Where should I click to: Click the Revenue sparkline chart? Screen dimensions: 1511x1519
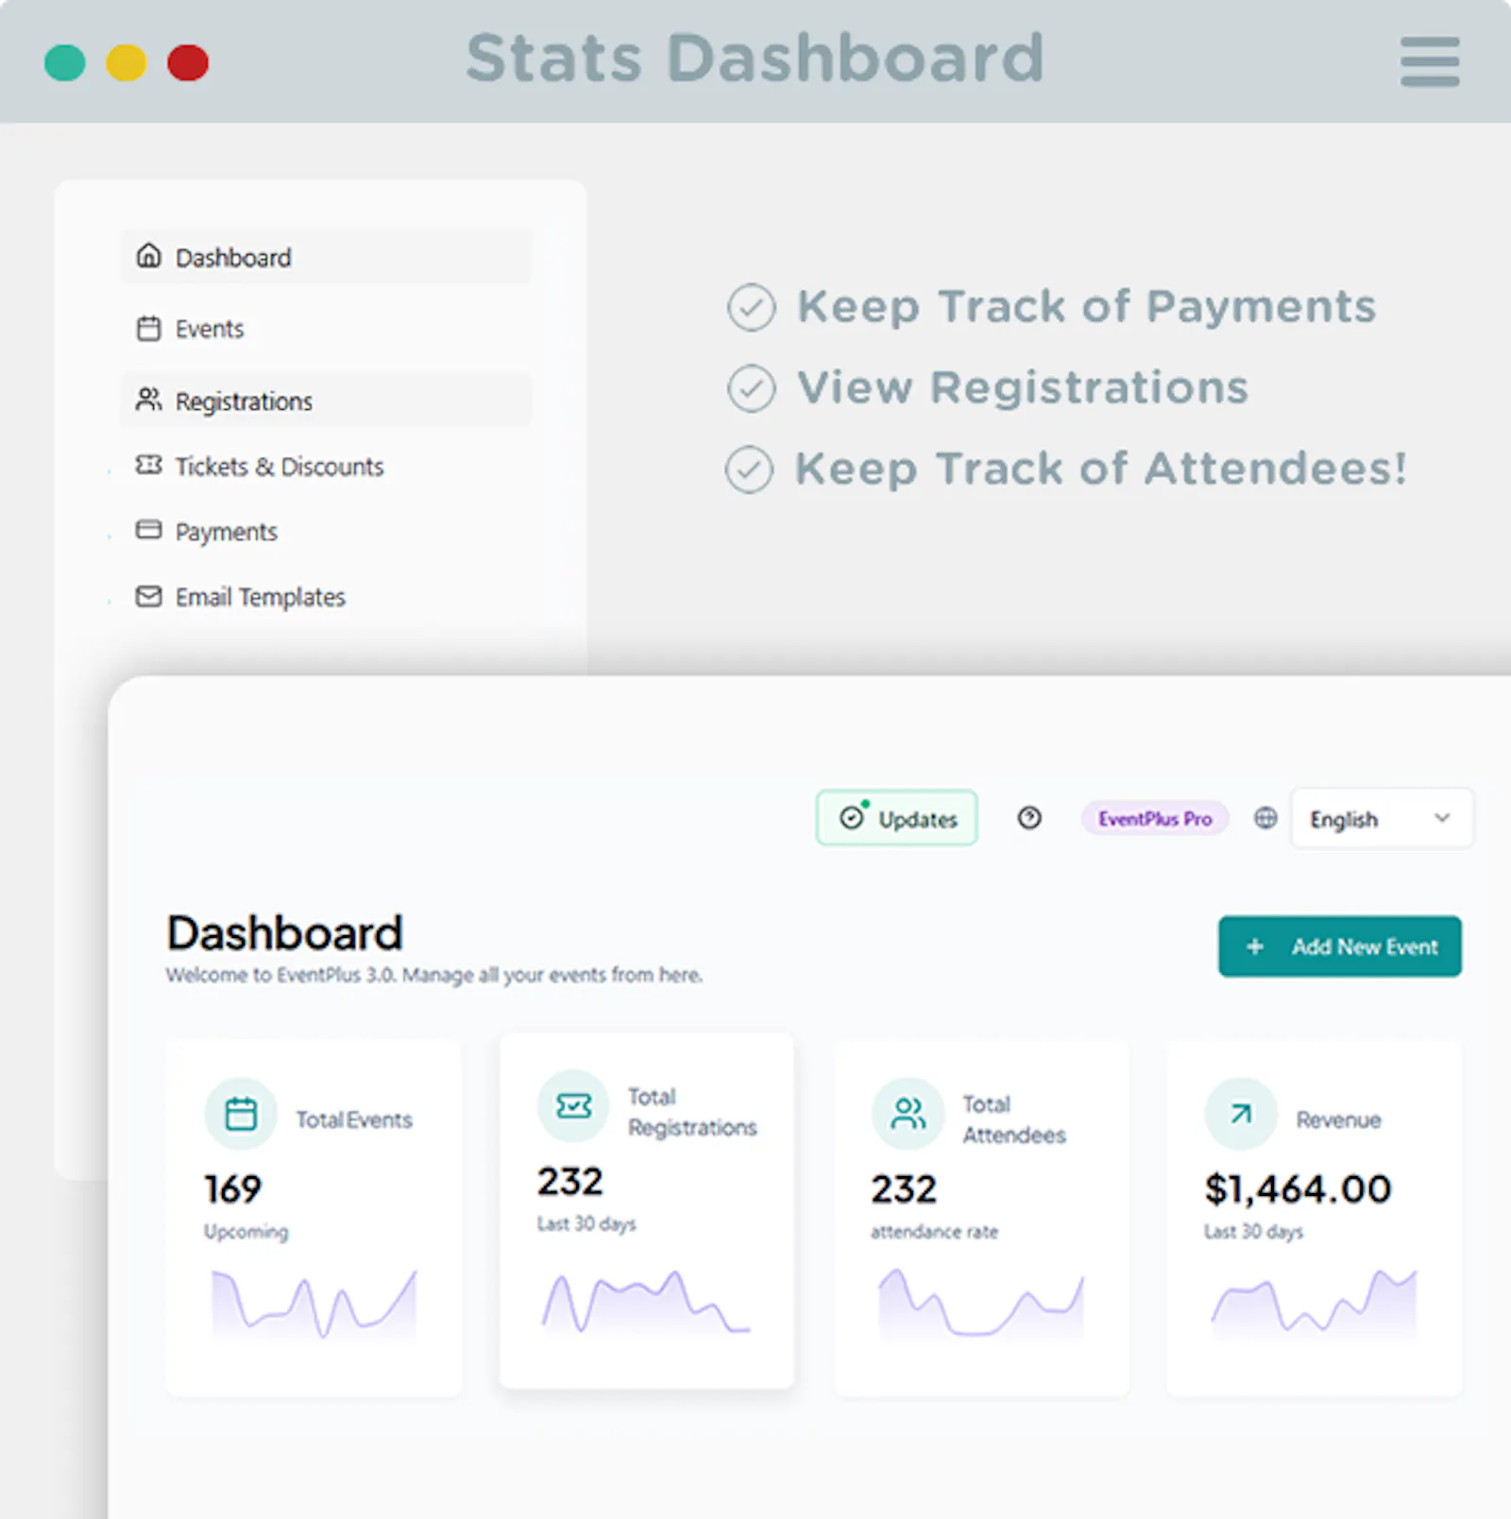click(x=1314, y=1304)
